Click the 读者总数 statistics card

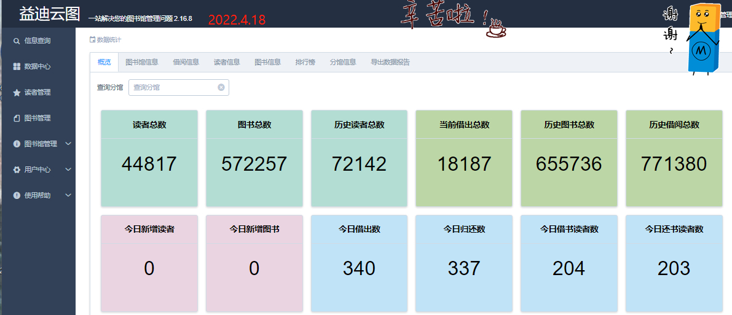[x=149, y=158]
